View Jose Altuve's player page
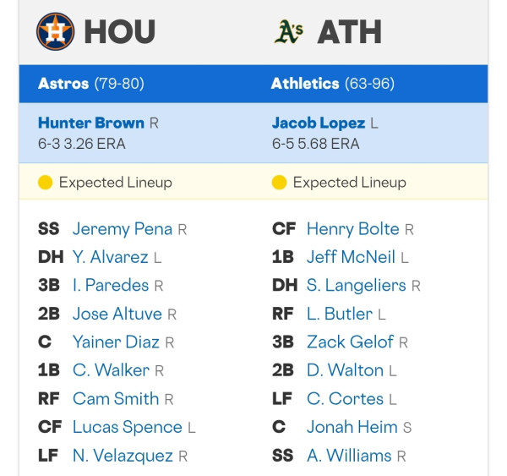Screen dimensions: 507x476 [x=117, y=314]
